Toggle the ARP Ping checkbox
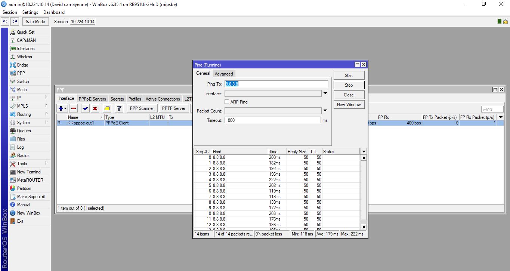The image size is (510, 271). [x=227, y=102]
